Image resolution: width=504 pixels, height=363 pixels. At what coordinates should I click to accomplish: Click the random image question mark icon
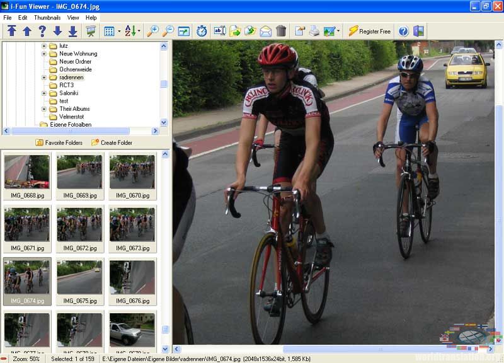tap(42, 31)
